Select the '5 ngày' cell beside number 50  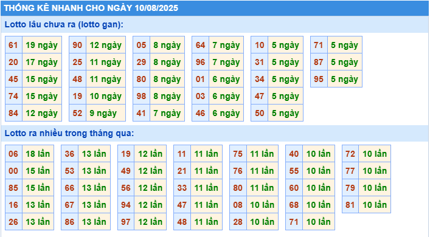(285, 113)
